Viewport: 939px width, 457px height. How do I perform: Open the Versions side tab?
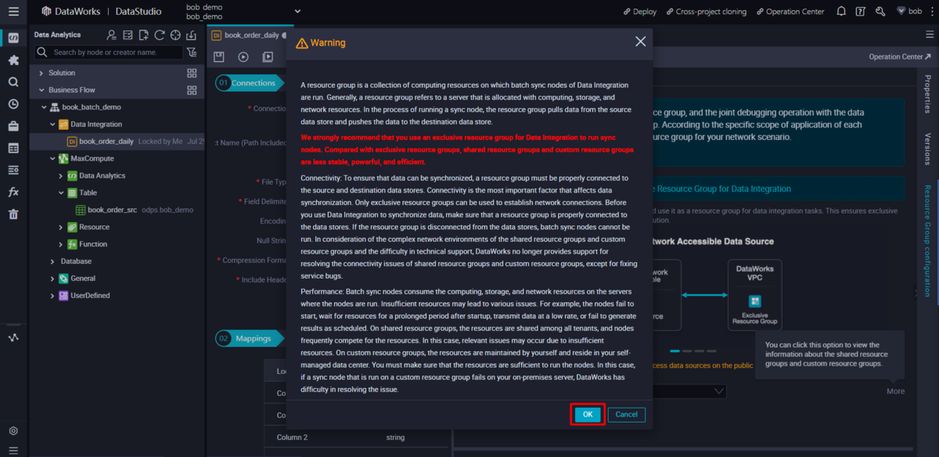928,149
